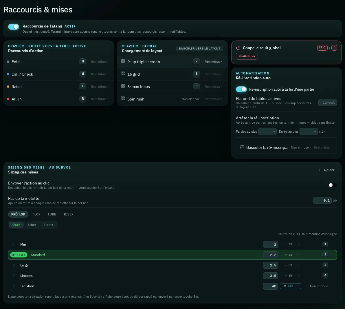Click the Standard sizing value 2.2 field

tap(271, 255)
